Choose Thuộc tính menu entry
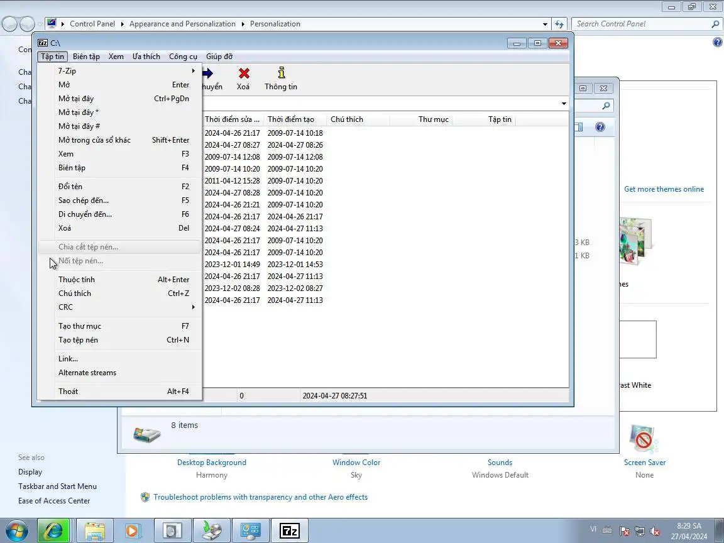The image size is (724, 543). pyautogui.click(x=119, y=279)
